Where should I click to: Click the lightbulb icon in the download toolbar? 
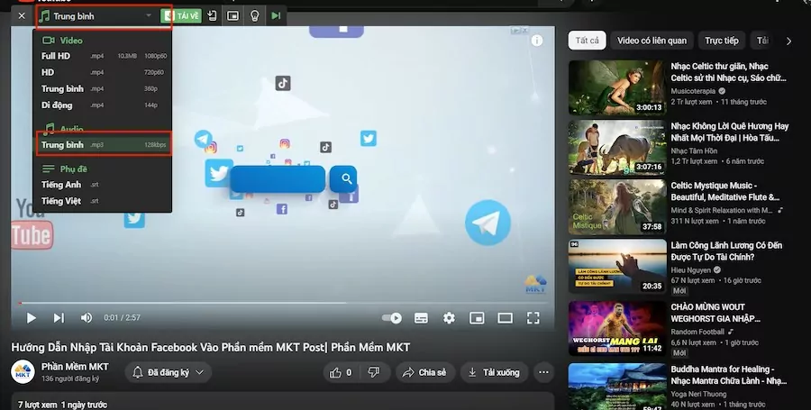pos(254,16)
